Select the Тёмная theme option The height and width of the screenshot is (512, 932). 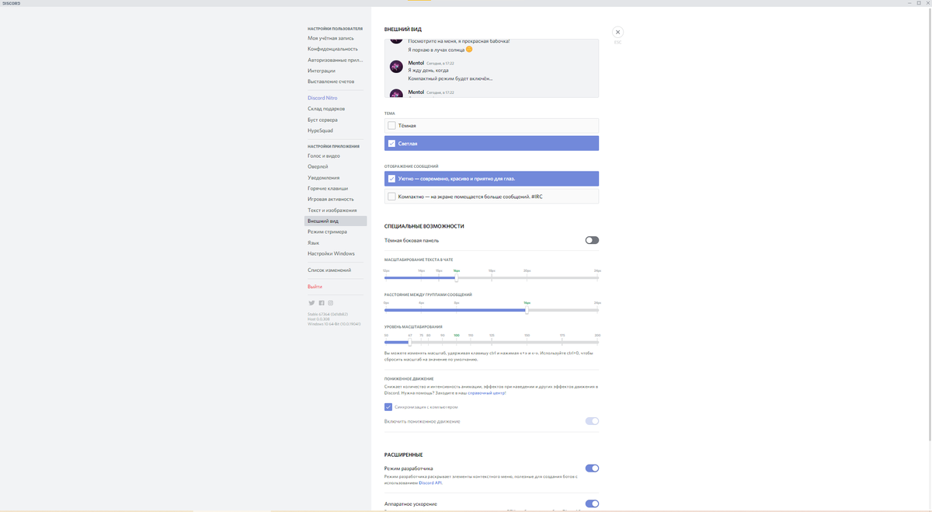[492, 125]
